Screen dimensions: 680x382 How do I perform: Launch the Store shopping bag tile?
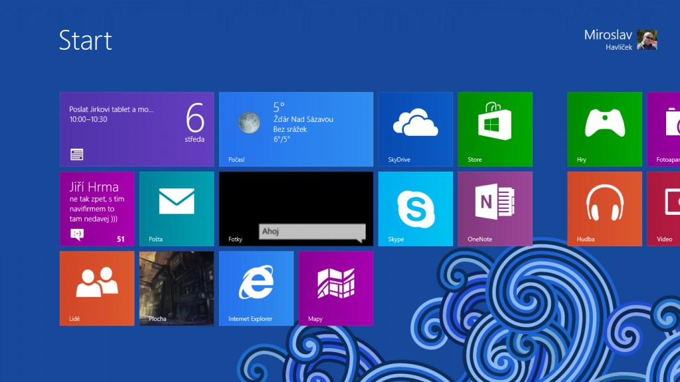pos(495,129)
